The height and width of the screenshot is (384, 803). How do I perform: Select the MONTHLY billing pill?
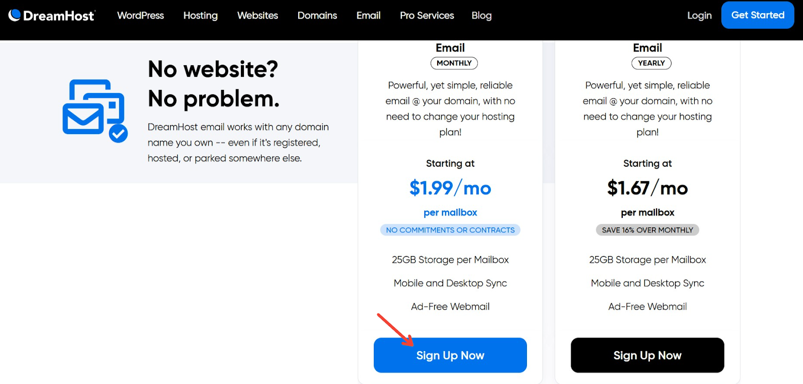click(x=453, y=63)
